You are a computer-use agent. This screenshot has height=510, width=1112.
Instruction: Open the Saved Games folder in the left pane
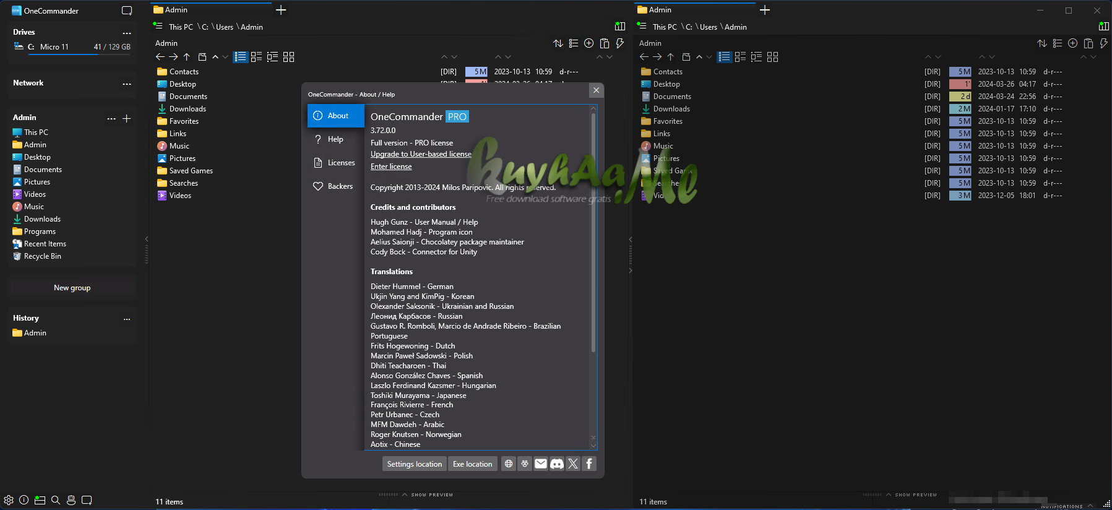click(191, 171)
